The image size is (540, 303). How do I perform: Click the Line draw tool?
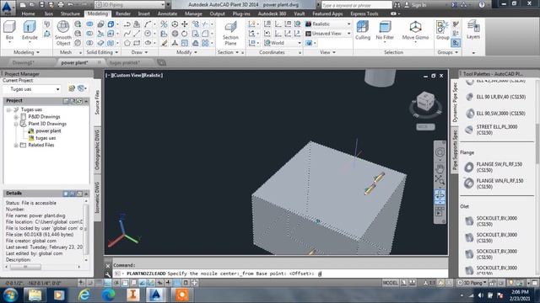(137, 34)
